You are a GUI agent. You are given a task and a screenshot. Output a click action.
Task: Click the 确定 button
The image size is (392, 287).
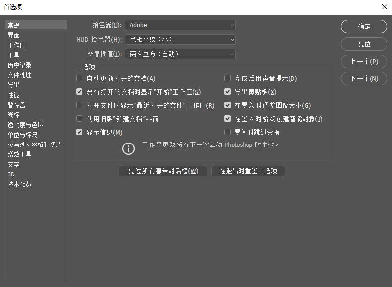[x=364, y=26]
